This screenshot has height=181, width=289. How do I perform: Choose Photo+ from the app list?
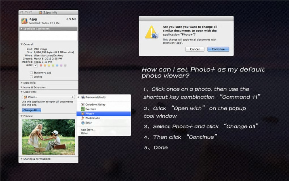click(104, 114)
